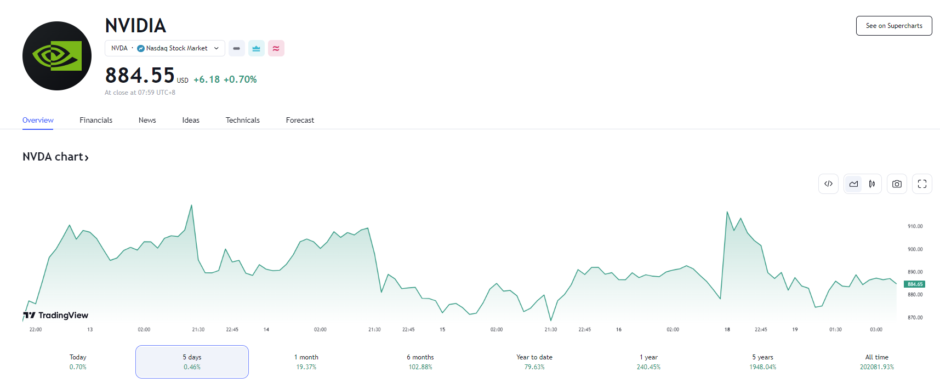This screenshot has width=940, height=389.
Task: Click the embed code icon above chart
Action: pos(828,184)
